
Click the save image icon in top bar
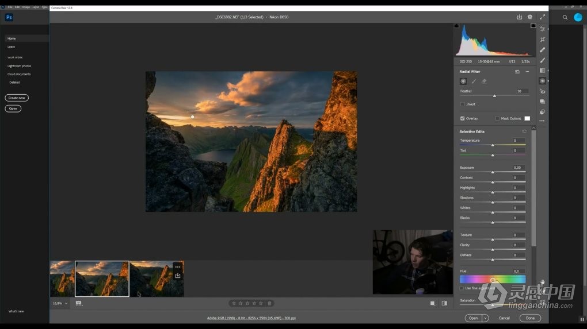coord(519,17)
